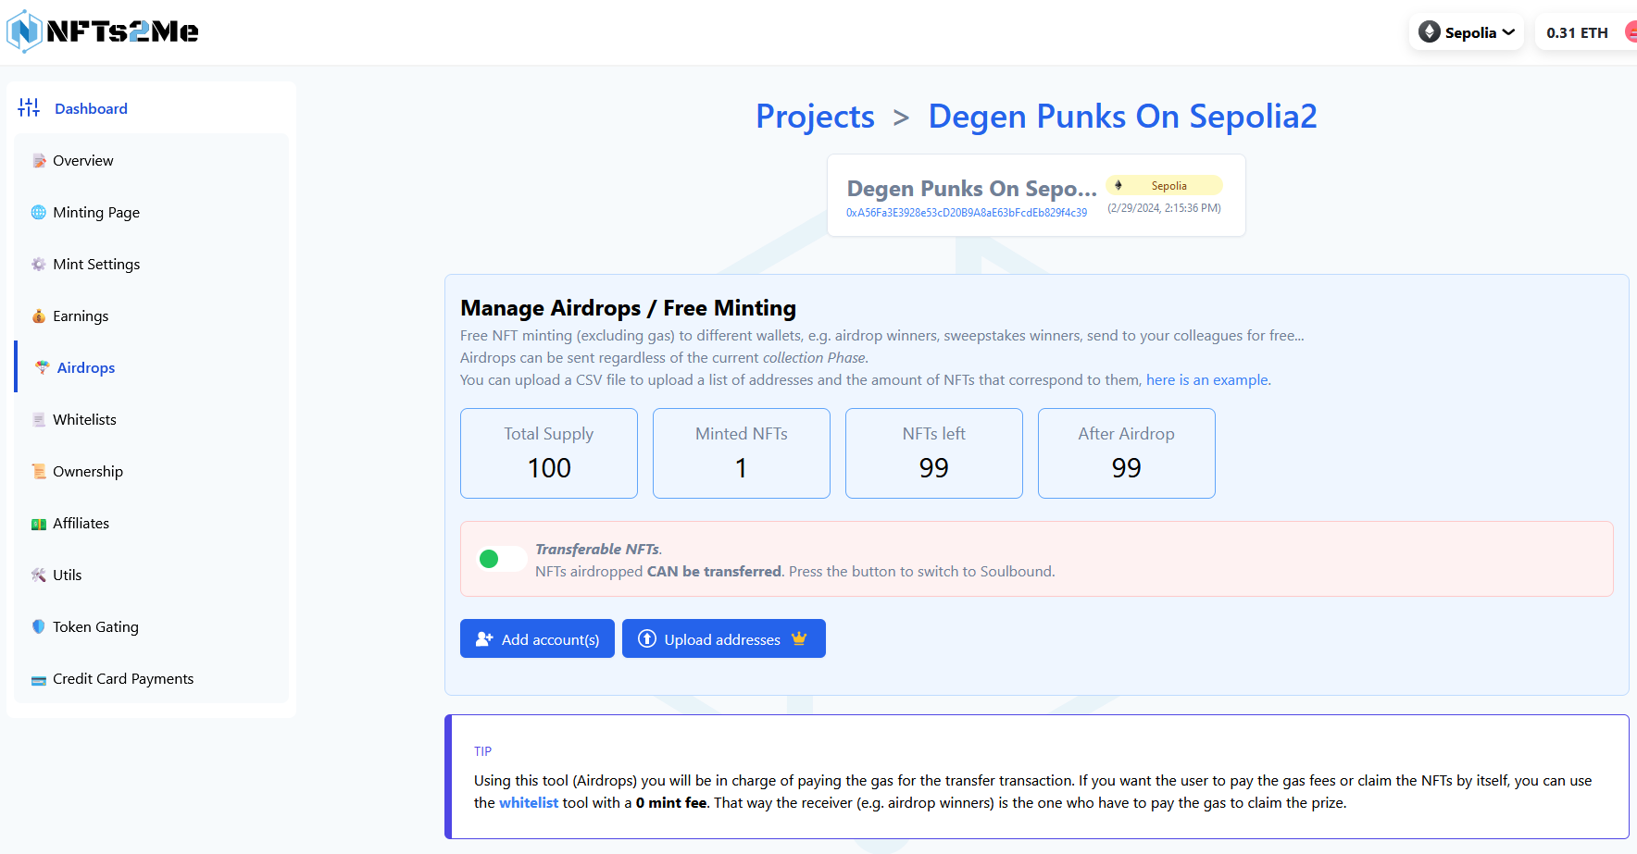Click the Minting Page globe icon
This screenshot has width=1637, height=854.
pos(39,213)
